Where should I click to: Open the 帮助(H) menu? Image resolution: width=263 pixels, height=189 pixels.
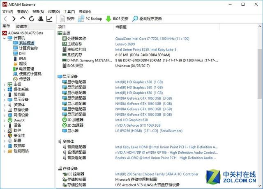coord(85,11)
